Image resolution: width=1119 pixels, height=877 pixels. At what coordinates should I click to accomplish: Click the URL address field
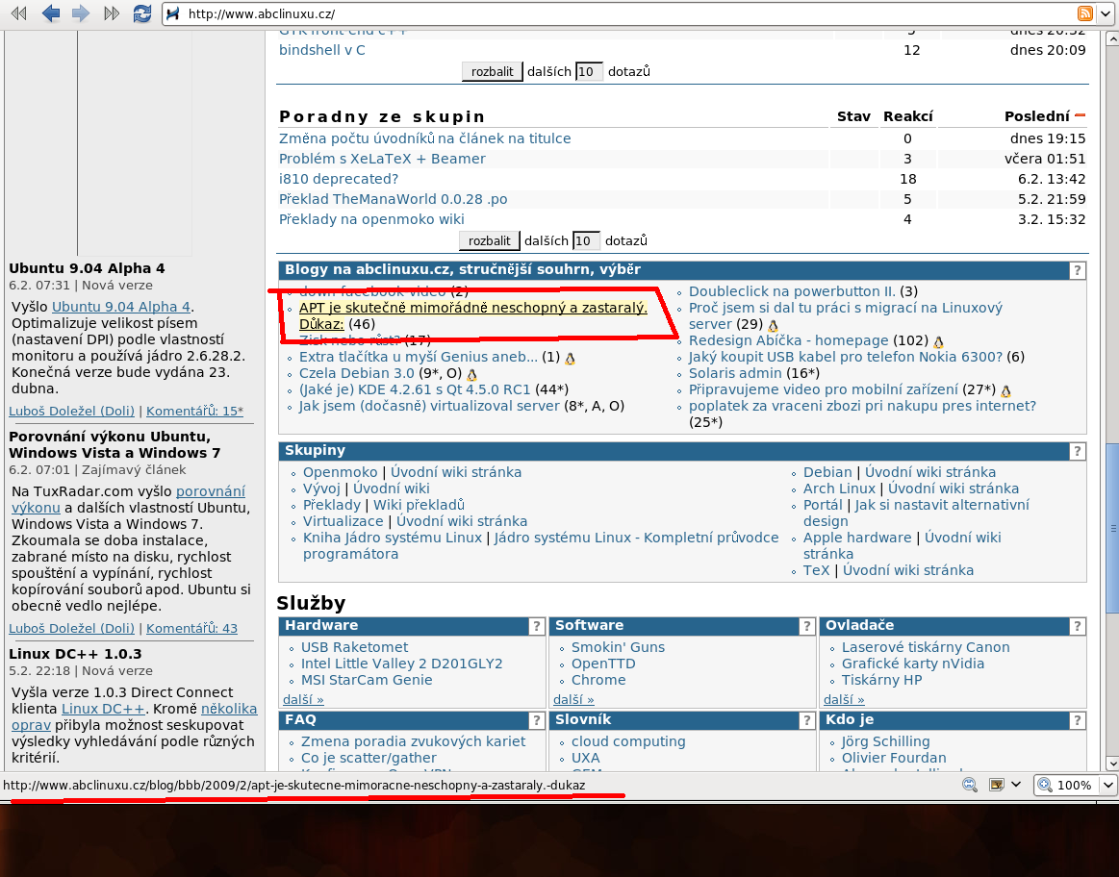pyautogui.click(x=616, y=13)
